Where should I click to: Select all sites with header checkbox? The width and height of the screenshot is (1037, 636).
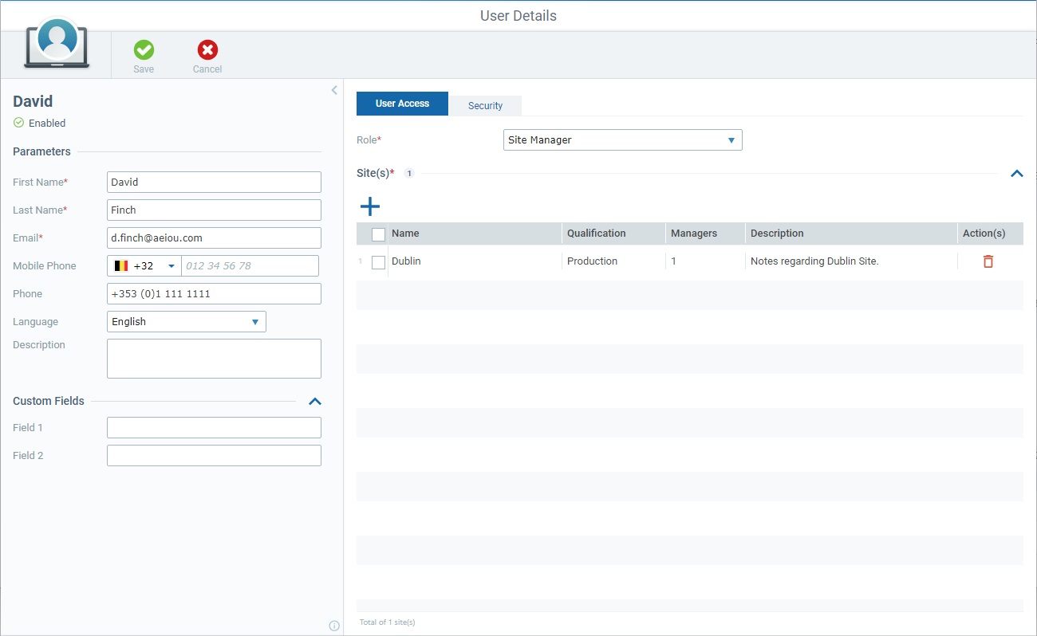(x=379, y=234)
